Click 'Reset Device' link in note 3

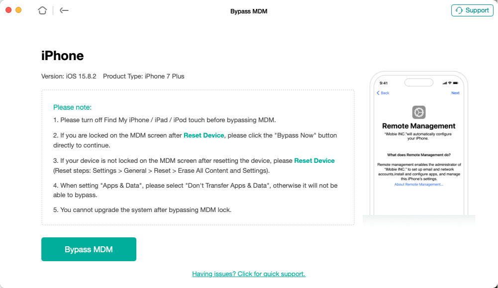click(314, 160)
